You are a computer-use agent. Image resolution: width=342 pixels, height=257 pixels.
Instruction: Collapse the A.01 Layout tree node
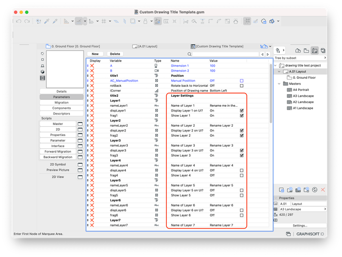pyautogui.click(x=279, y=71)
